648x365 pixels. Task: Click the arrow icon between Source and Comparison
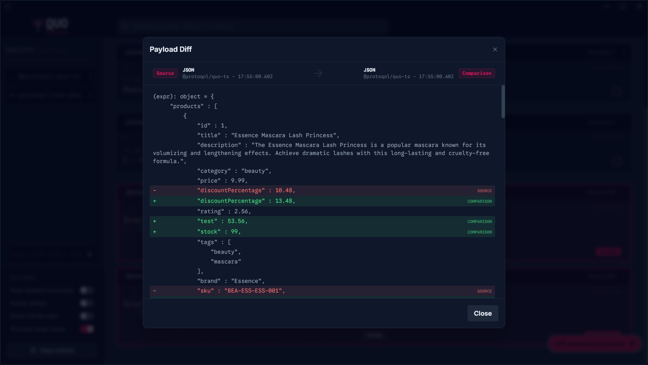pos(318,73)
